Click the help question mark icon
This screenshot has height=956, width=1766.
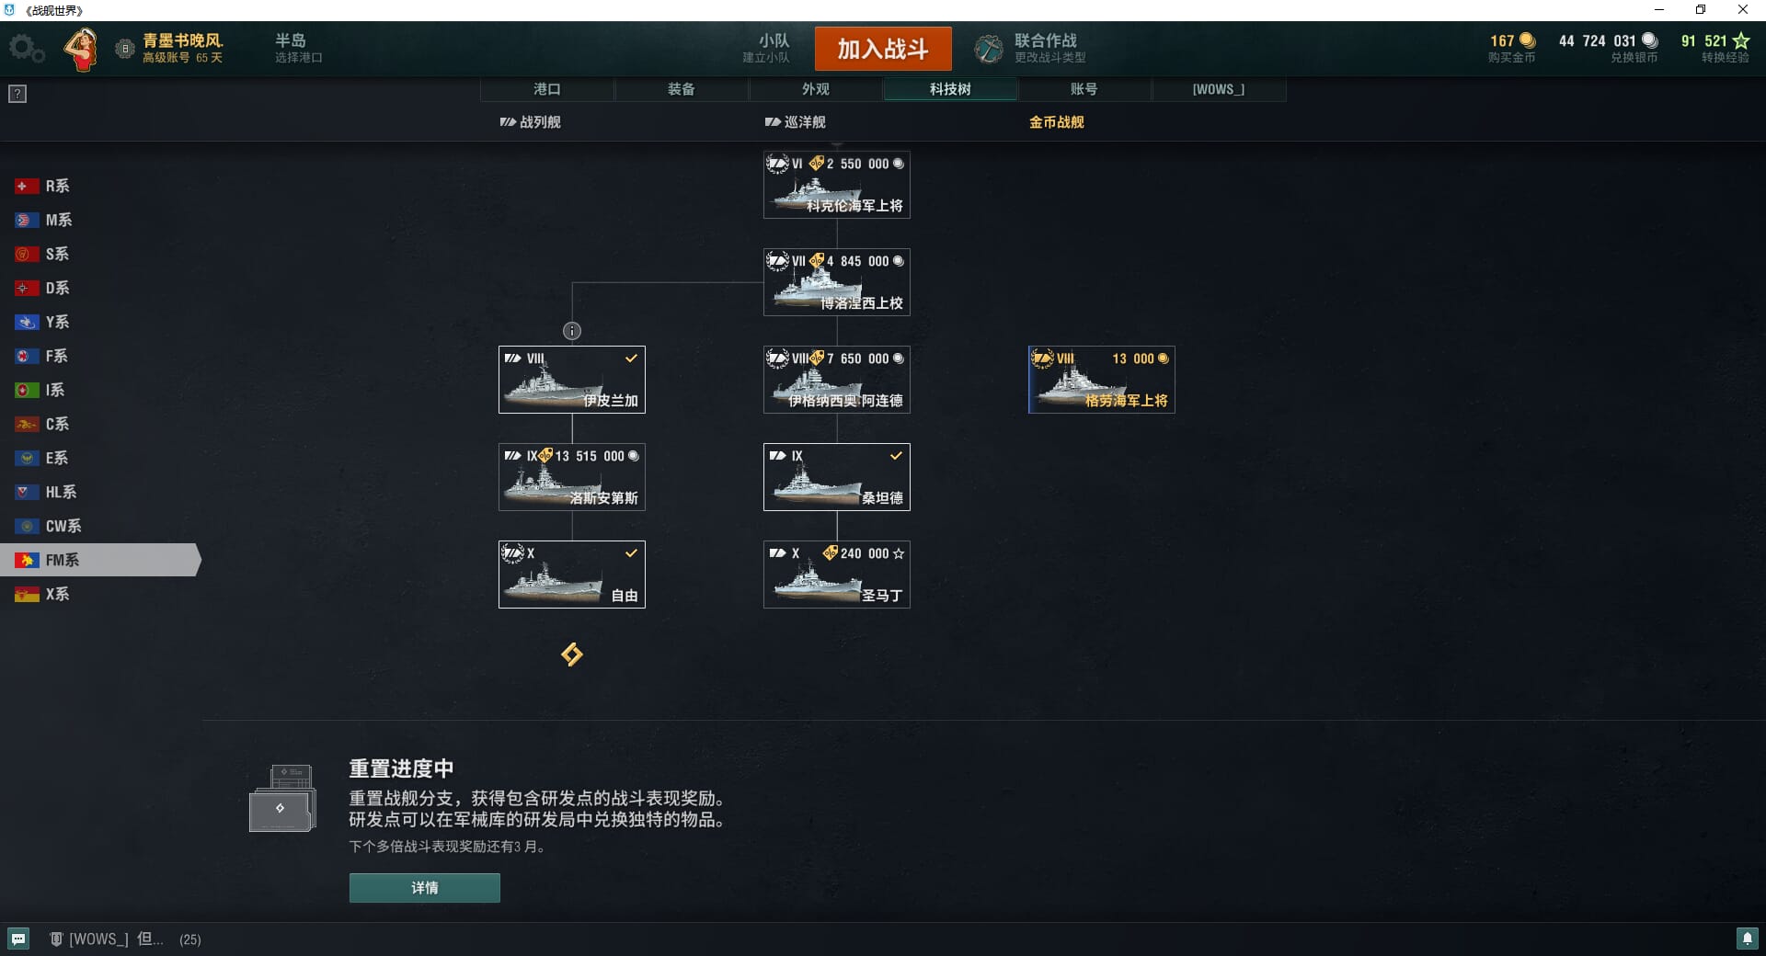[17, 94]
